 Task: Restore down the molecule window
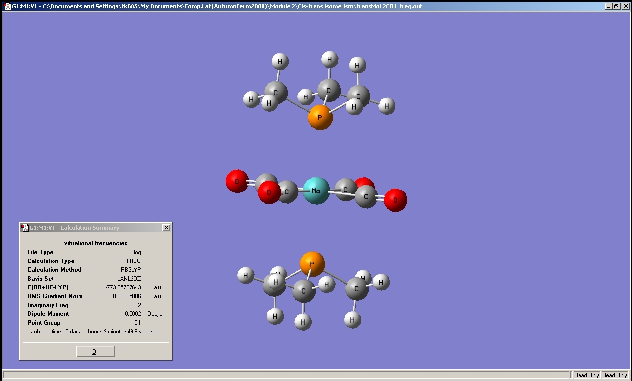[x=617, y=6]
